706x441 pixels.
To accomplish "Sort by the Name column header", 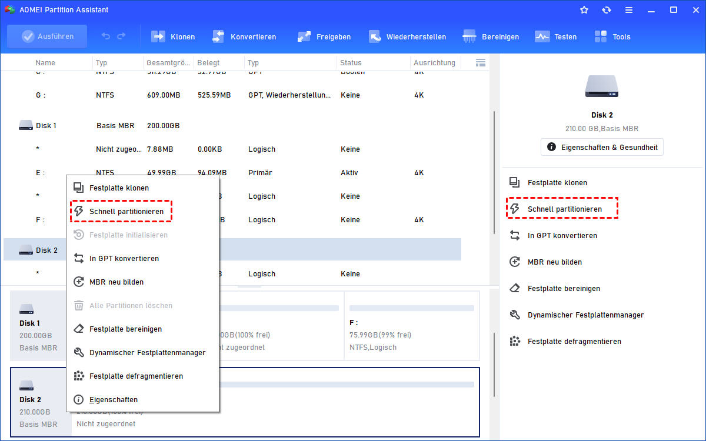I will [45, 63].
